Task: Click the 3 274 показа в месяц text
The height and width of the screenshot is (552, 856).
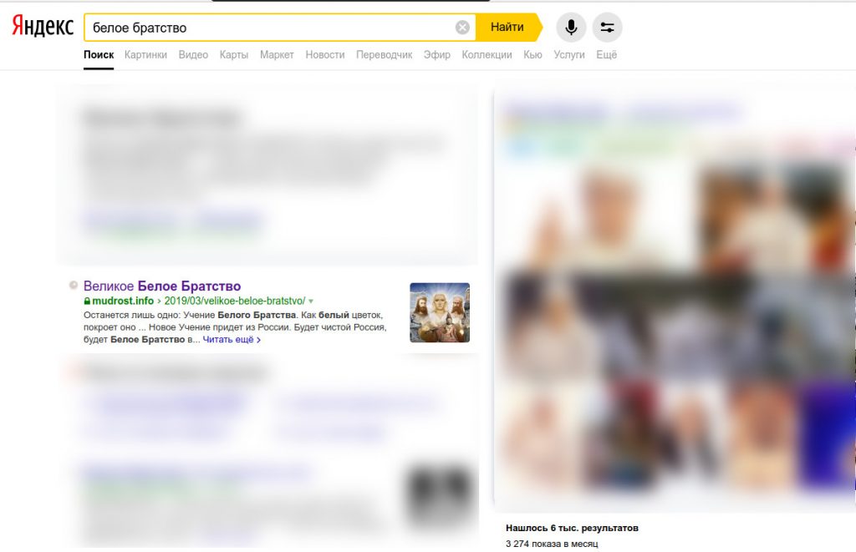Action: [552, 544]
